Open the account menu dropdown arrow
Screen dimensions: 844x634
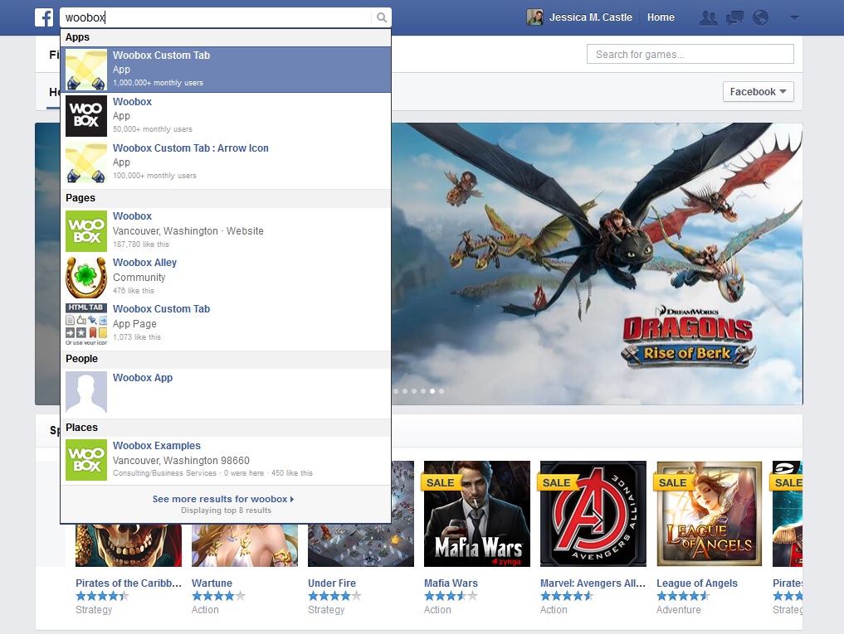coord(794,17)
